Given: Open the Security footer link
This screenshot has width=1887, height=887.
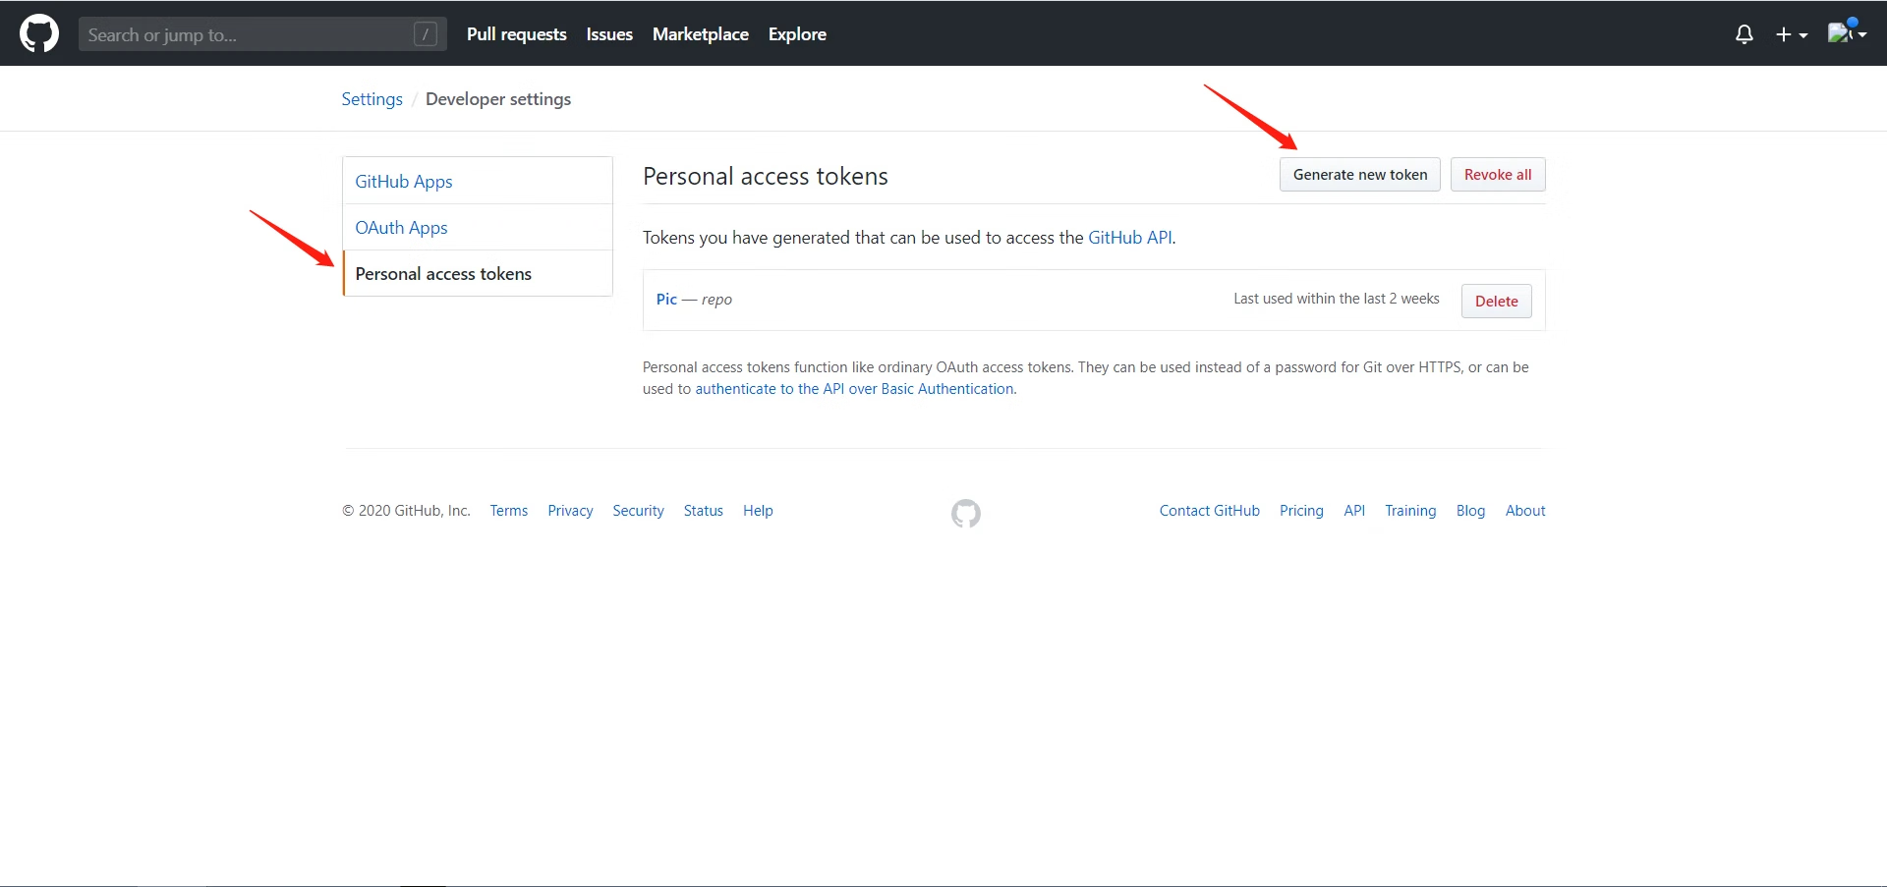Looking at the screenshot, I should click(x=638, y=511).
